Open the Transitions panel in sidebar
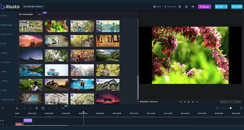The width and height of the screenshot is (244, 130). coord(6,62)
